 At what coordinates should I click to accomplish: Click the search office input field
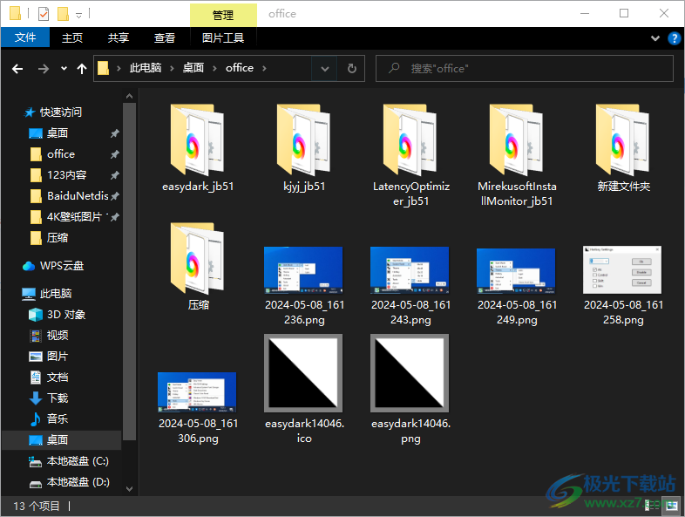pyautogui.click(x=525, y=69)
